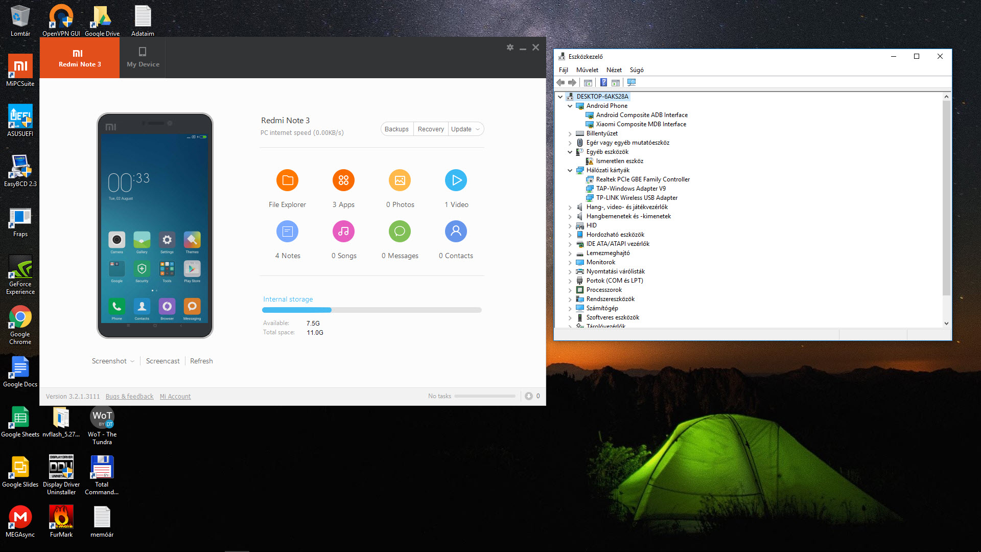This screenshot has height=552, width=981.
Task: Select the Google Drive desktop icon
Action: pyautogui.click(x=102, y=20)
